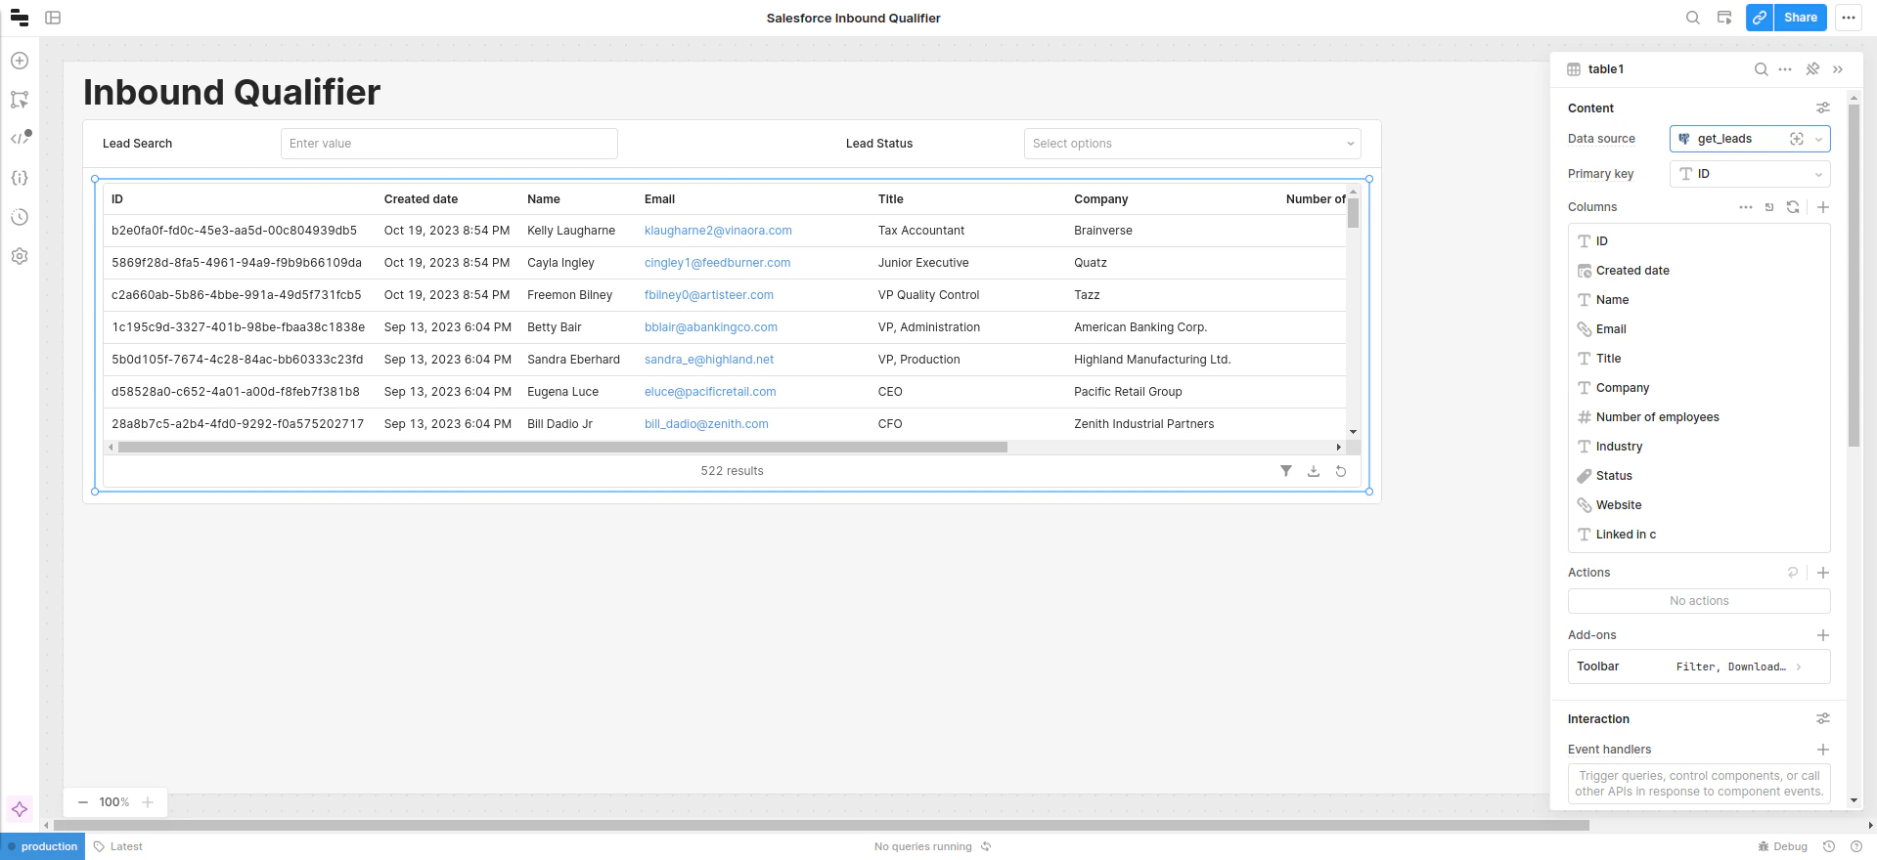
Task: Click the table filter funnel icon
Action: click(x=1286, y=471)
